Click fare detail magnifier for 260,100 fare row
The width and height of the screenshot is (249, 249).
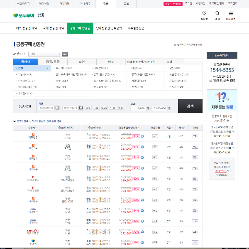142,242
